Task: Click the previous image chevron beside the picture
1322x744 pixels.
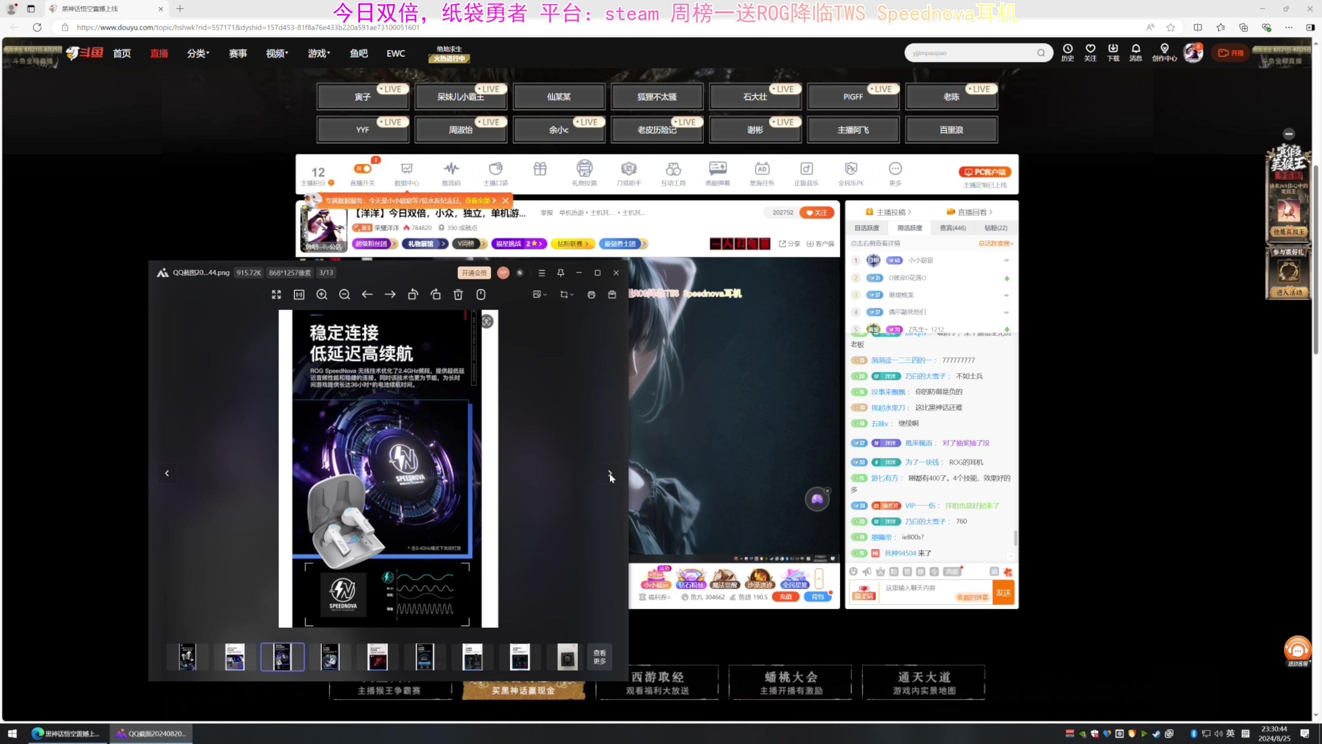Action: pyautogui.click(x=167, y=473)
